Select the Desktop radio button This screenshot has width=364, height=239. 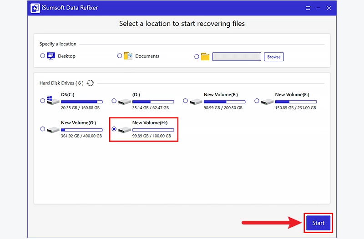[43, 56]
